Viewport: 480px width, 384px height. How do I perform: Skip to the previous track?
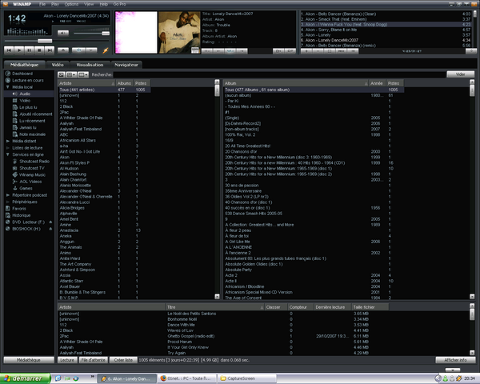pyautogui.click(x=9, y=50)
